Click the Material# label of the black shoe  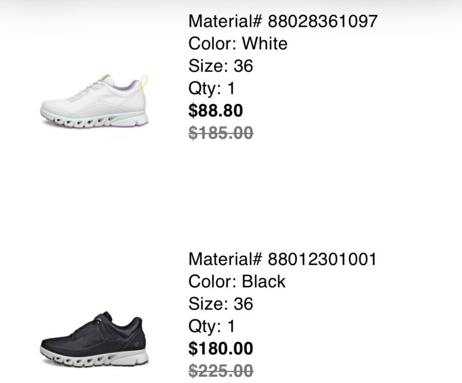coord(225,259)
